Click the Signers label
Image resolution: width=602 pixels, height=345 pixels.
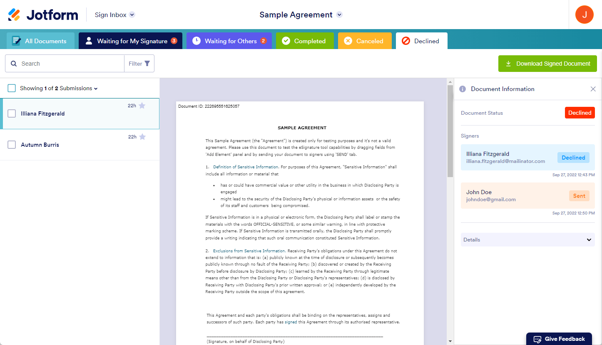pyautogui.click(x=470, y=136)
